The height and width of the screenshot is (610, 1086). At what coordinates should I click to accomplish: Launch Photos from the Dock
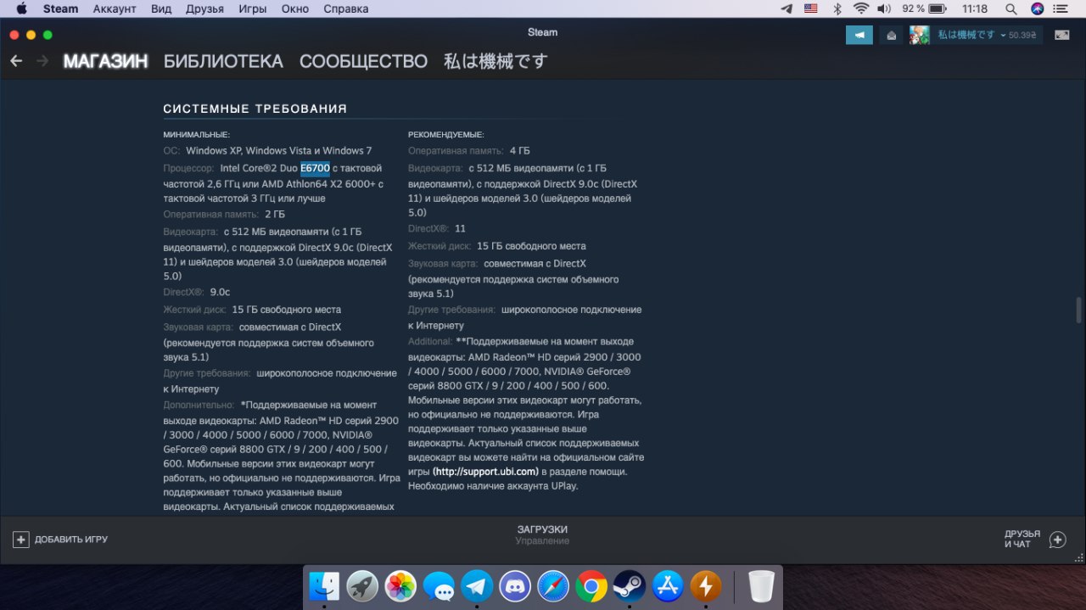coord(400,586)
